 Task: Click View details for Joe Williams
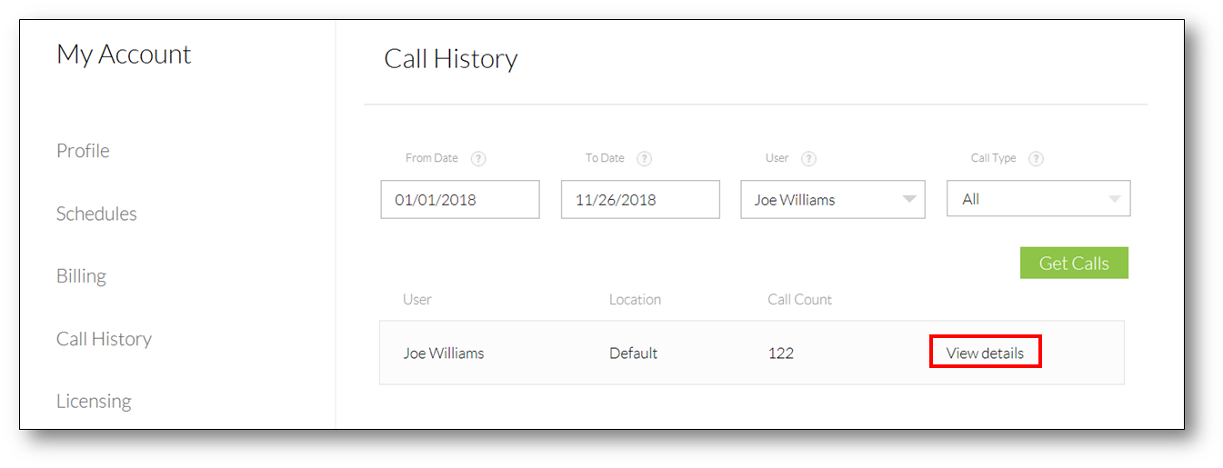click(985, 353)
